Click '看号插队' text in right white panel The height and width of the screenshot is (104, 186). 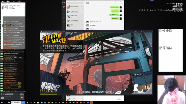click(x=165, y=48)
